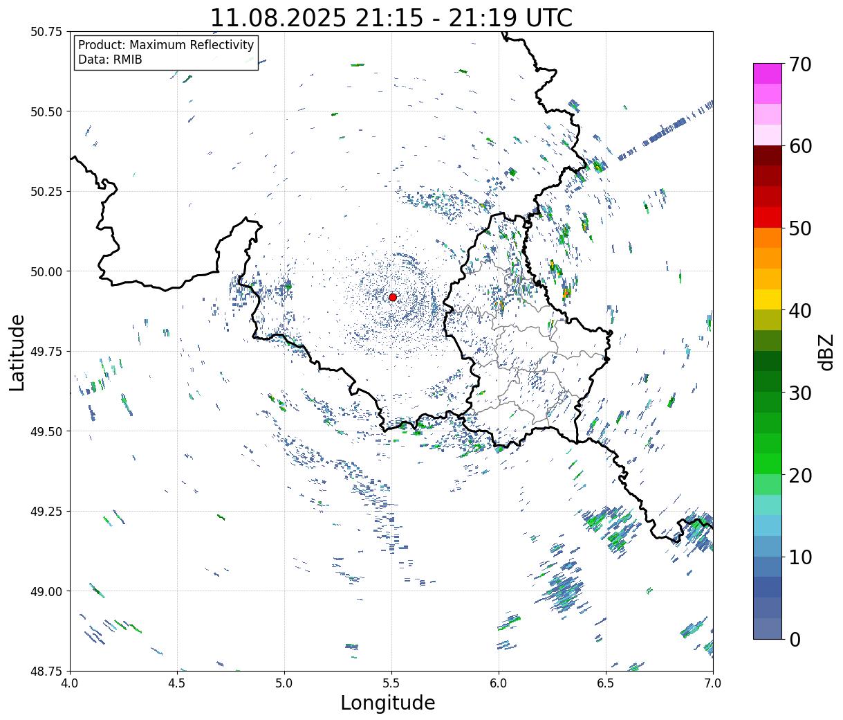Click the 'Data: RMIB' label
The height and width of the screenshot is (720, 843).
110,60
